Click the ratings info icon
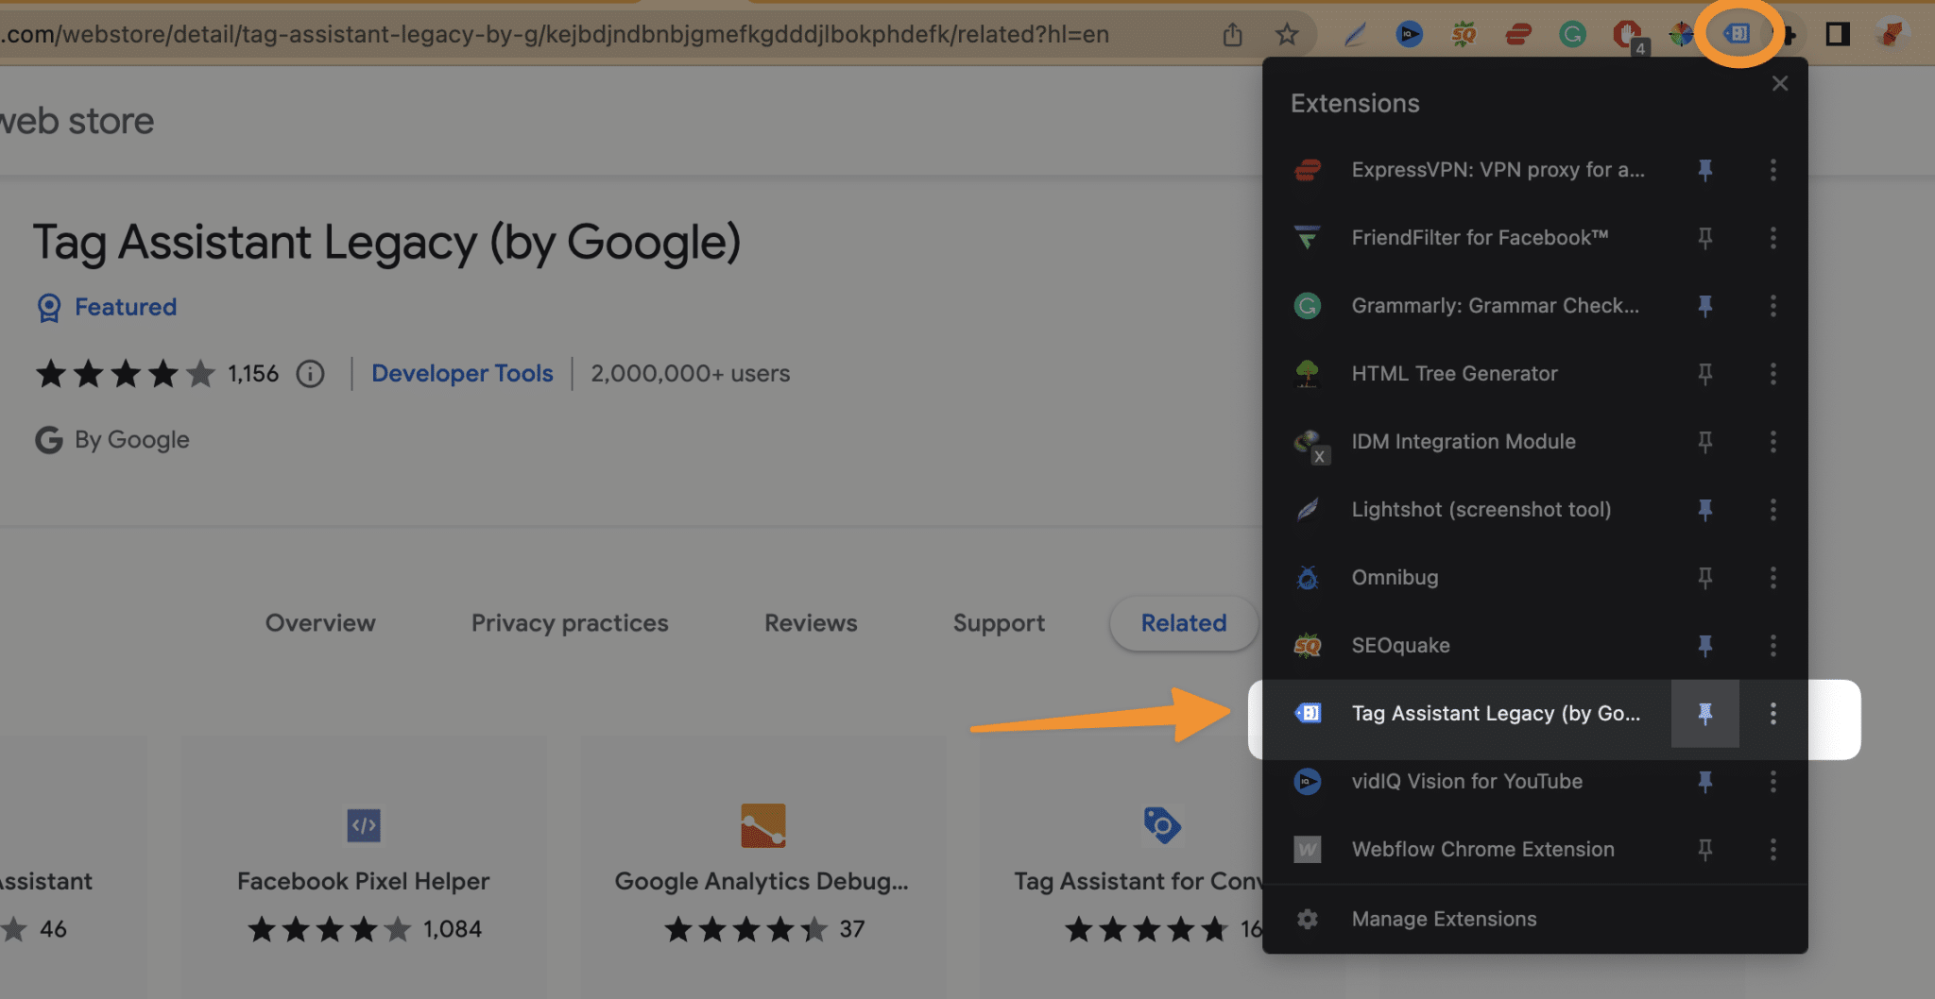This screenshot has height=999, width=1935. pyautogui.click(x=310, y=374)
